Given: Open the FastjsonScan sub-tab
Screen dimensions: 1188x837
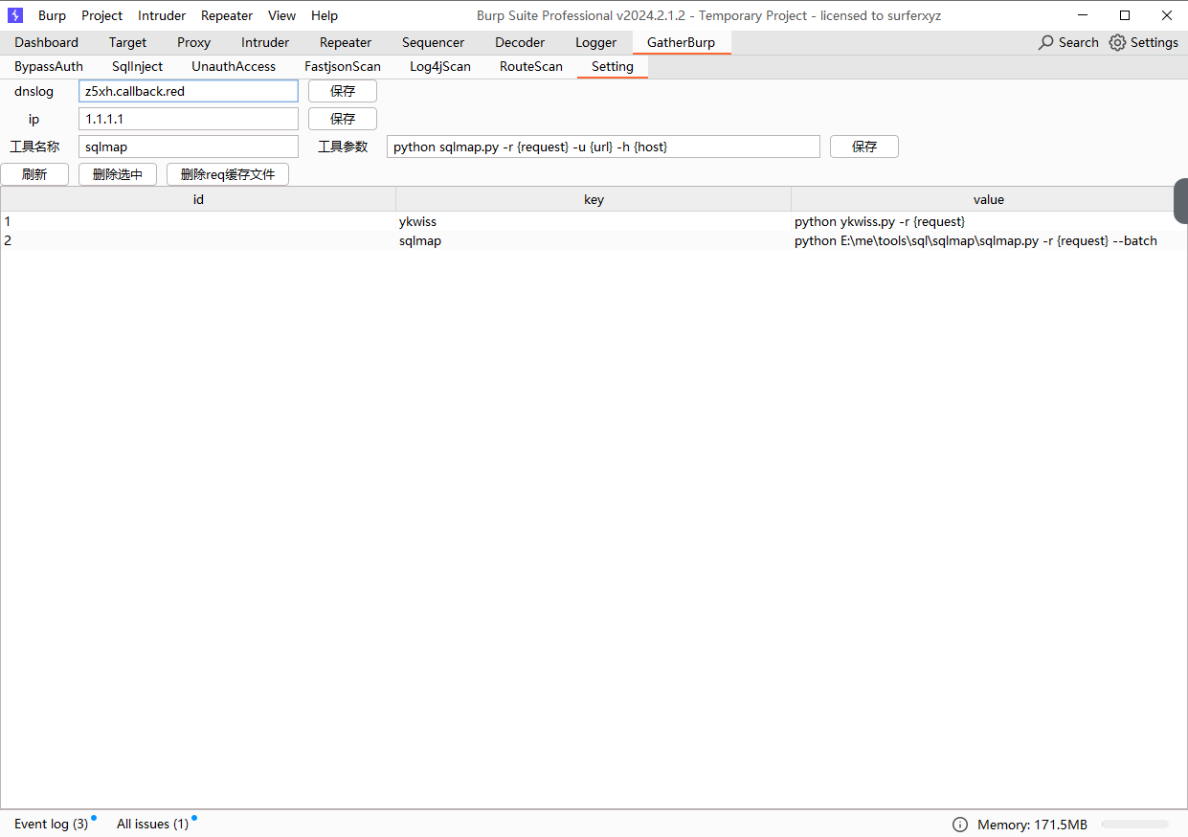Looking at the screenshot, I should pyautogui.click(x=343, y=66).
